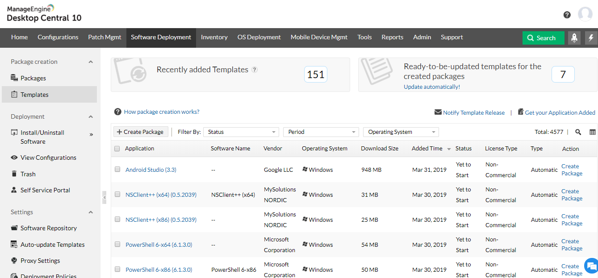The width and height of the screenshot is (598, 278).
Task: Check the Android Studio row checkbox
Action: tap(117, 170)
